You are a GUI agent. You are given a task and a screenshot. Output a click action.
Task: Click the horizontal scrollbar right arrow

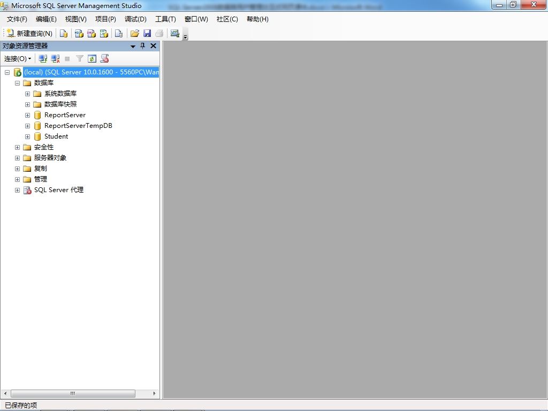point(154,393)
